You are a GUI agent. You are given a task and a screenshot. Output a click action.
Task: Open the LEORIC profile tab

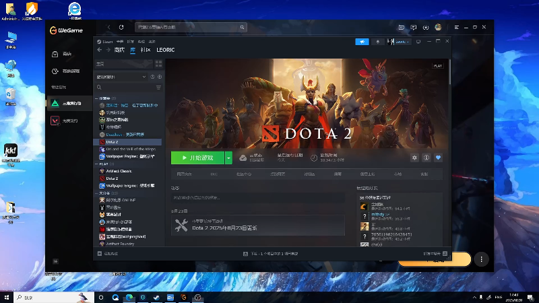(165, 50)
